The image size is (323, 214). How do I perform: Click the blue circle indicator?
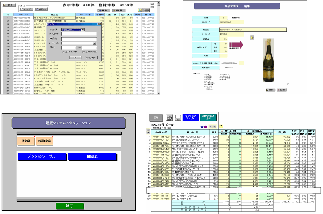[x=202, y=127]
